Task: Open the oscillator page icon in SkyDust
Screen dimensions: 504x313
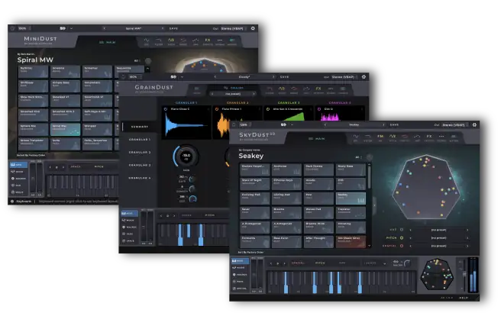Action: [x=356, y=137]
